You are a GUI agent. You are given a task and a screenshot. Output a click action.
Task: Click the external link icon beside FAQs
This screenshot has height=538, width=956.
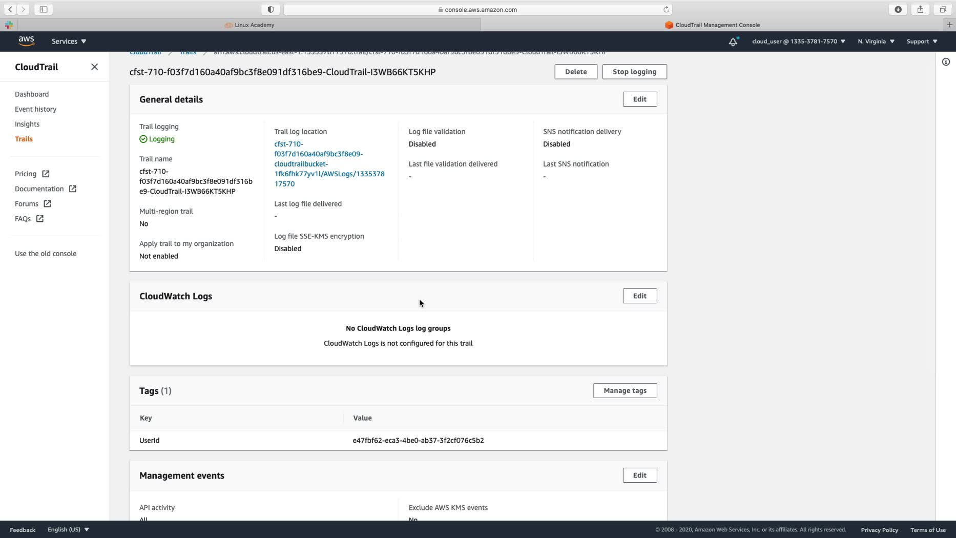click(x=40, y=219)
